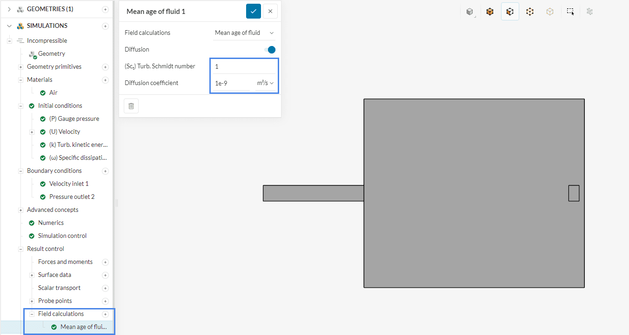Open Velocity inlet 1 boundary condition
Screen dimensions: 629x335
tap(68, 184)
